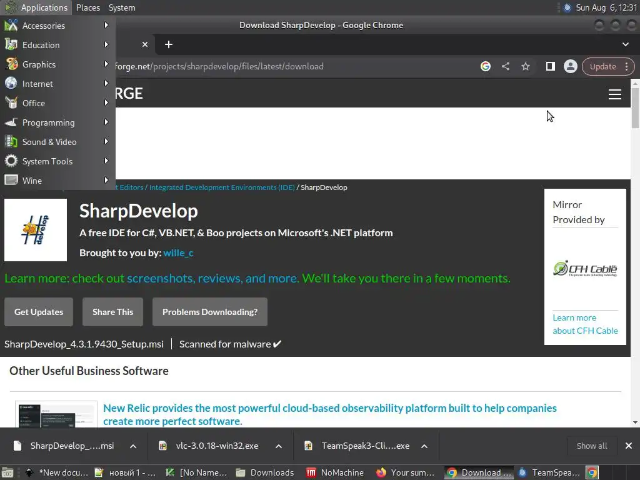
Task: Close the current Chrome tab
Action: (x=145, y=44)
